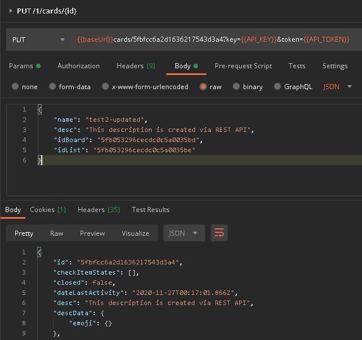Click the Visualize response view button
Image resolution: width=362 pixels, height=340 pixels.
(135, 233)
